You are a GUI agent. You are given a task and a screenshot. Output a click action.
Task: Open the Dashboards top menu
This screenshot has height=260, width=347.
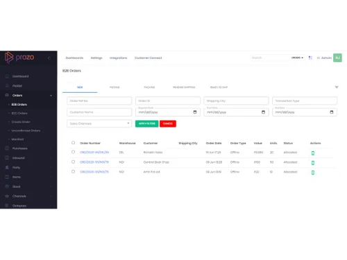click(x=74, y=58)
